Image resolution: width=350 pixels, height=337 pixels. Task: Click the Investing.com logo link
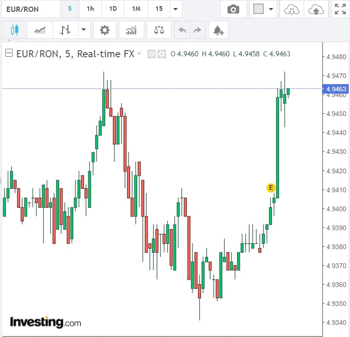(45, 323)
